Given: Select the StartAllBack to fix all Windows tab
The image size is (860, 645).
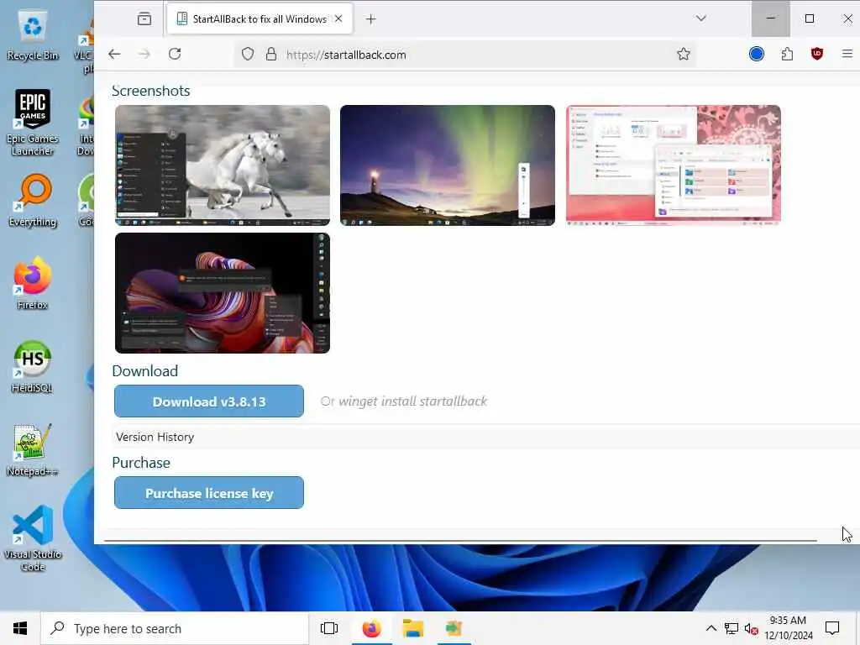Looking at the screenshot, I should 260,19.
